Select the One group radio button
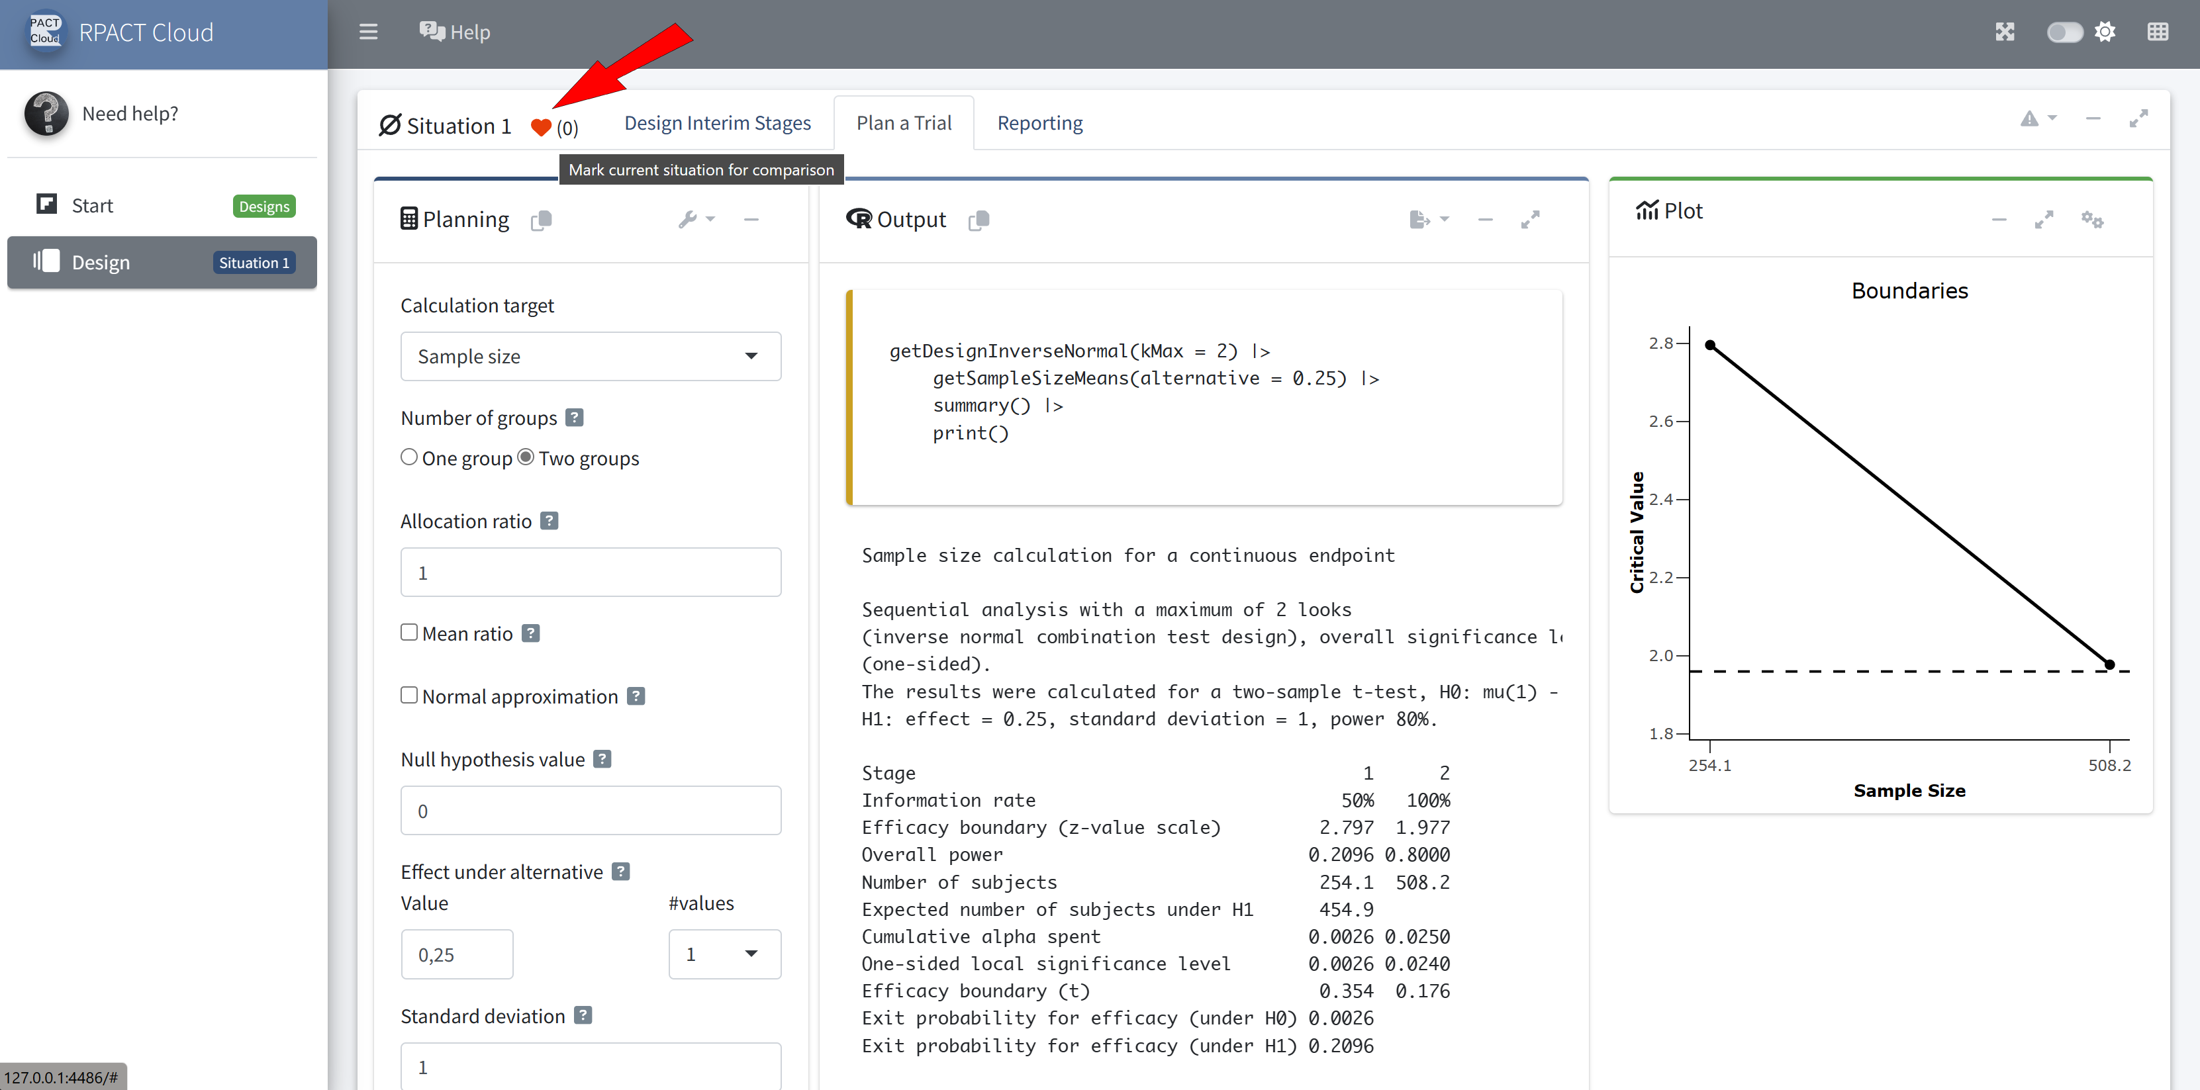 click(409, 457)
